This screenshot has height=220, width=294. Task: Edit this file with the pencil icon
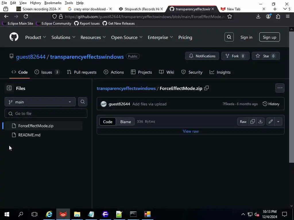pyautogui.click(x=270, y=121)
